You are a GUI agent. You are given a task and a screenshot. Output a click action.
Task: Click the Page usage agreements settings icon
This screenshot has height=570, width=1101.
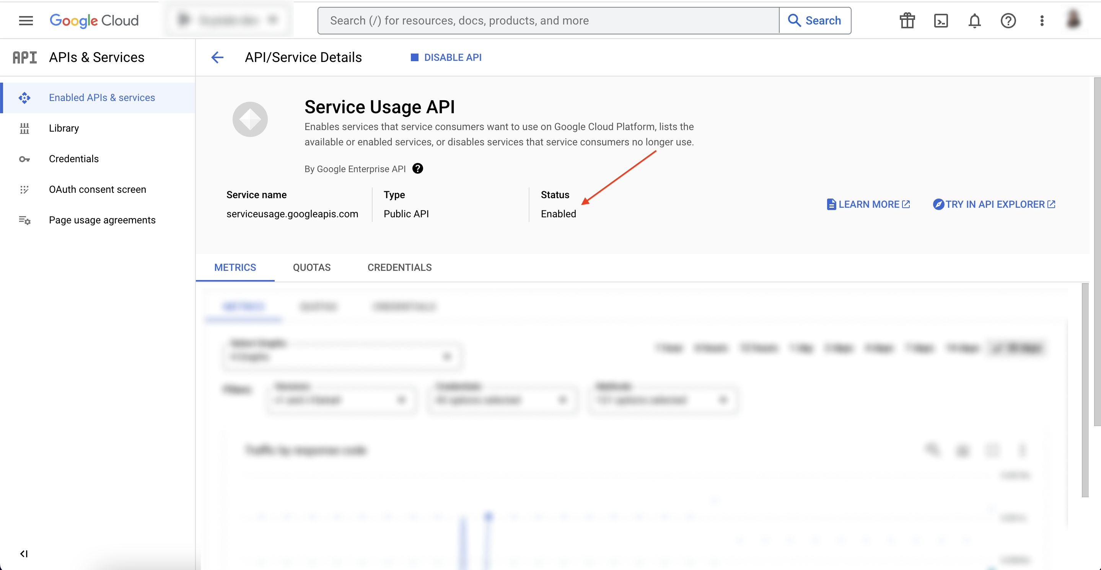(x=24, y=220)
